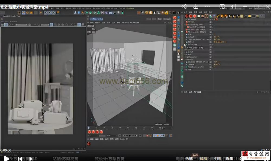The width and height of the screenshot is (271, 161).
Task: Open the RealFlow menu
Action: point(130,8)
